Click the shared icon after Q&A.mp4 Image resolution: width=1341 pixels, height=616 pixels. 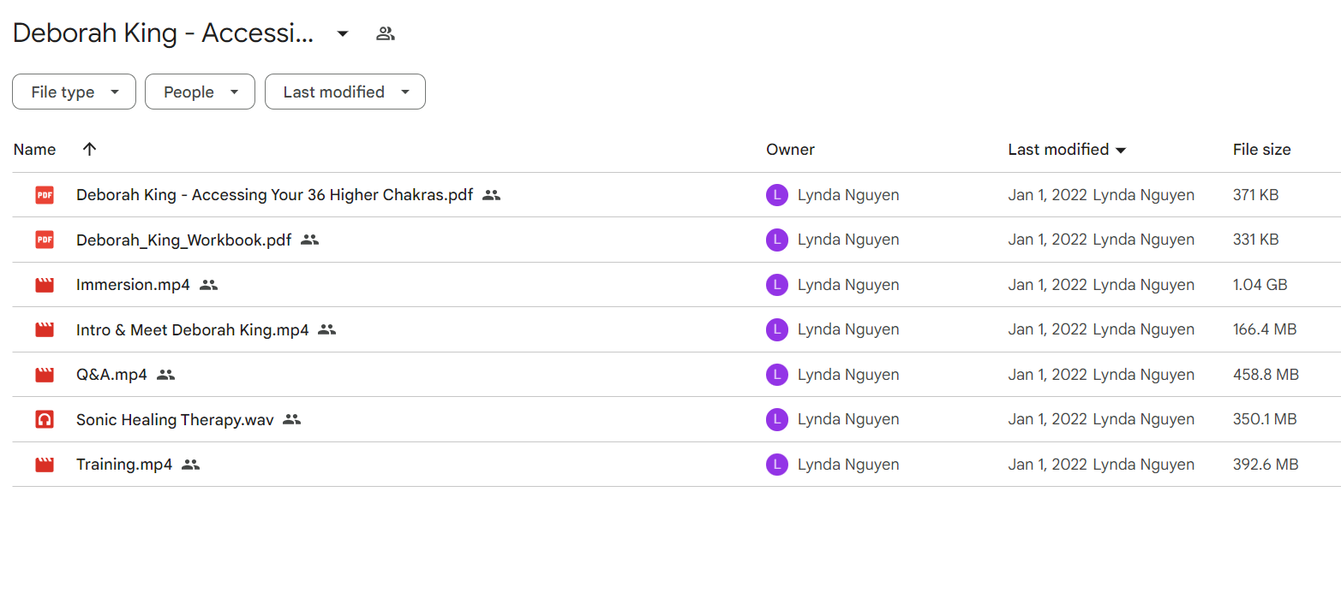pos(165,375)
